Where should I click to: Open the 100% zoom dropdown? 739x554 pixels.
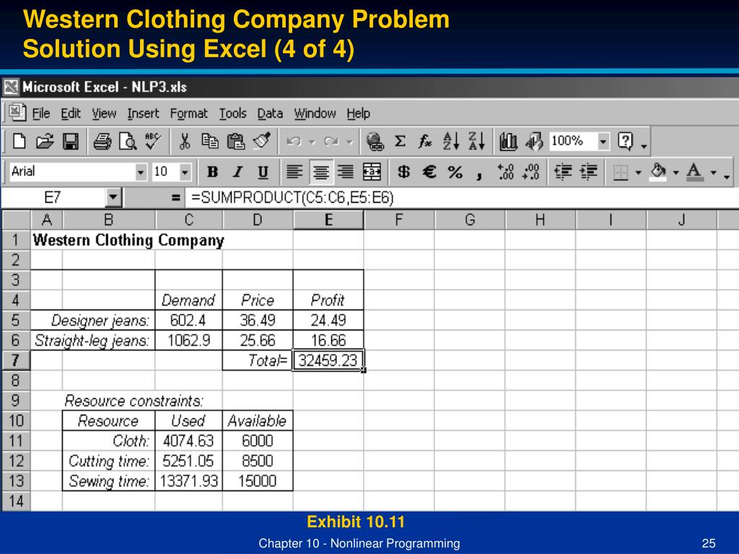click(x=603, y=141)
